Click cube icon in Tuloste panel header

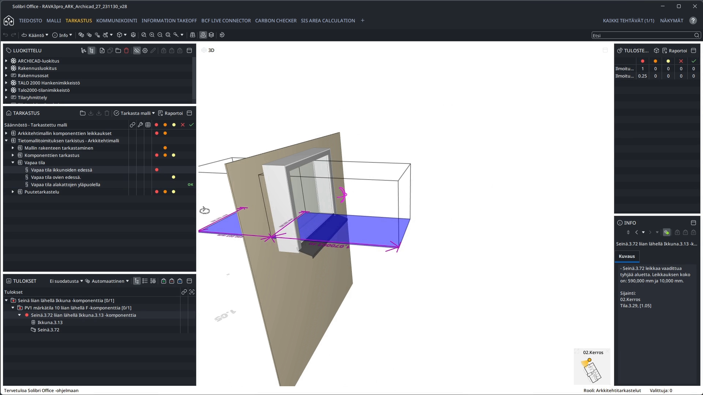coord(656,50)
